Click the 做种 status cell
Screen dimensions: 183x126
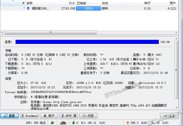click(105, 9)
